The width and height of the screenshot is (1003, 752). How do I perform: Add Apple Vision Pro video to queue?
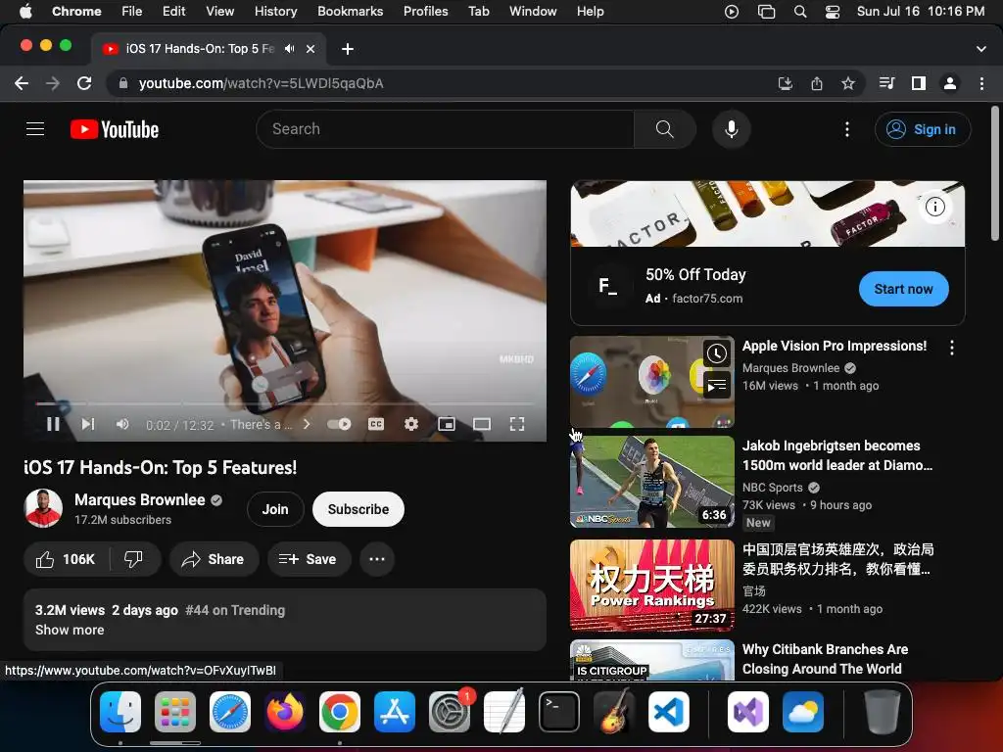(x=716, y=386)
